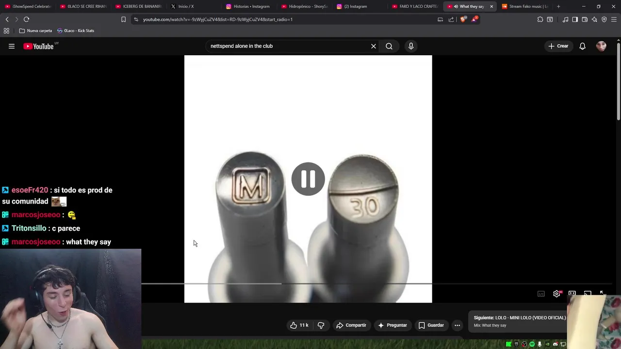Reload the page
The width and height of the screenshot is (621, 349).
pos(27,19)
